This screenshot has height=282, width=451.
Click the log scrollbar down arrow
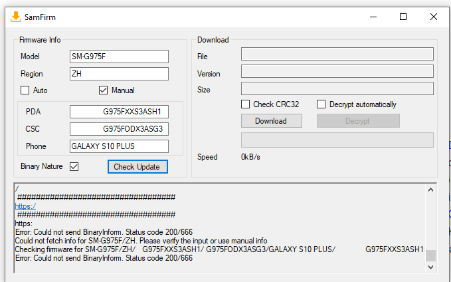coord(430,267)
